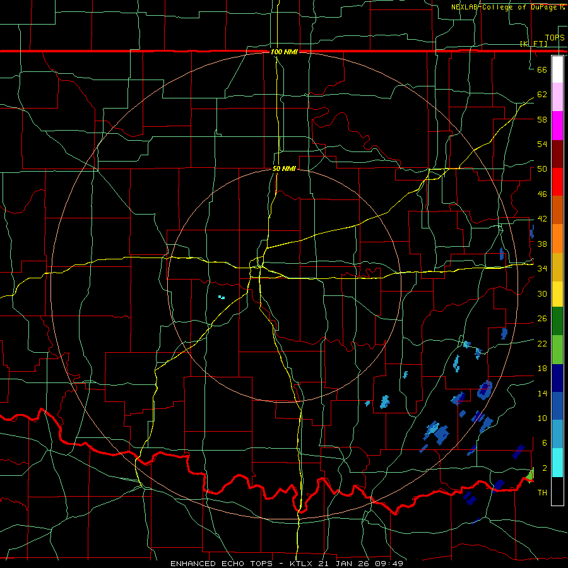Screen dimensions: 568x568
Task: Pick the dark orange swatch in the color scale
Action: coord(557,210)
